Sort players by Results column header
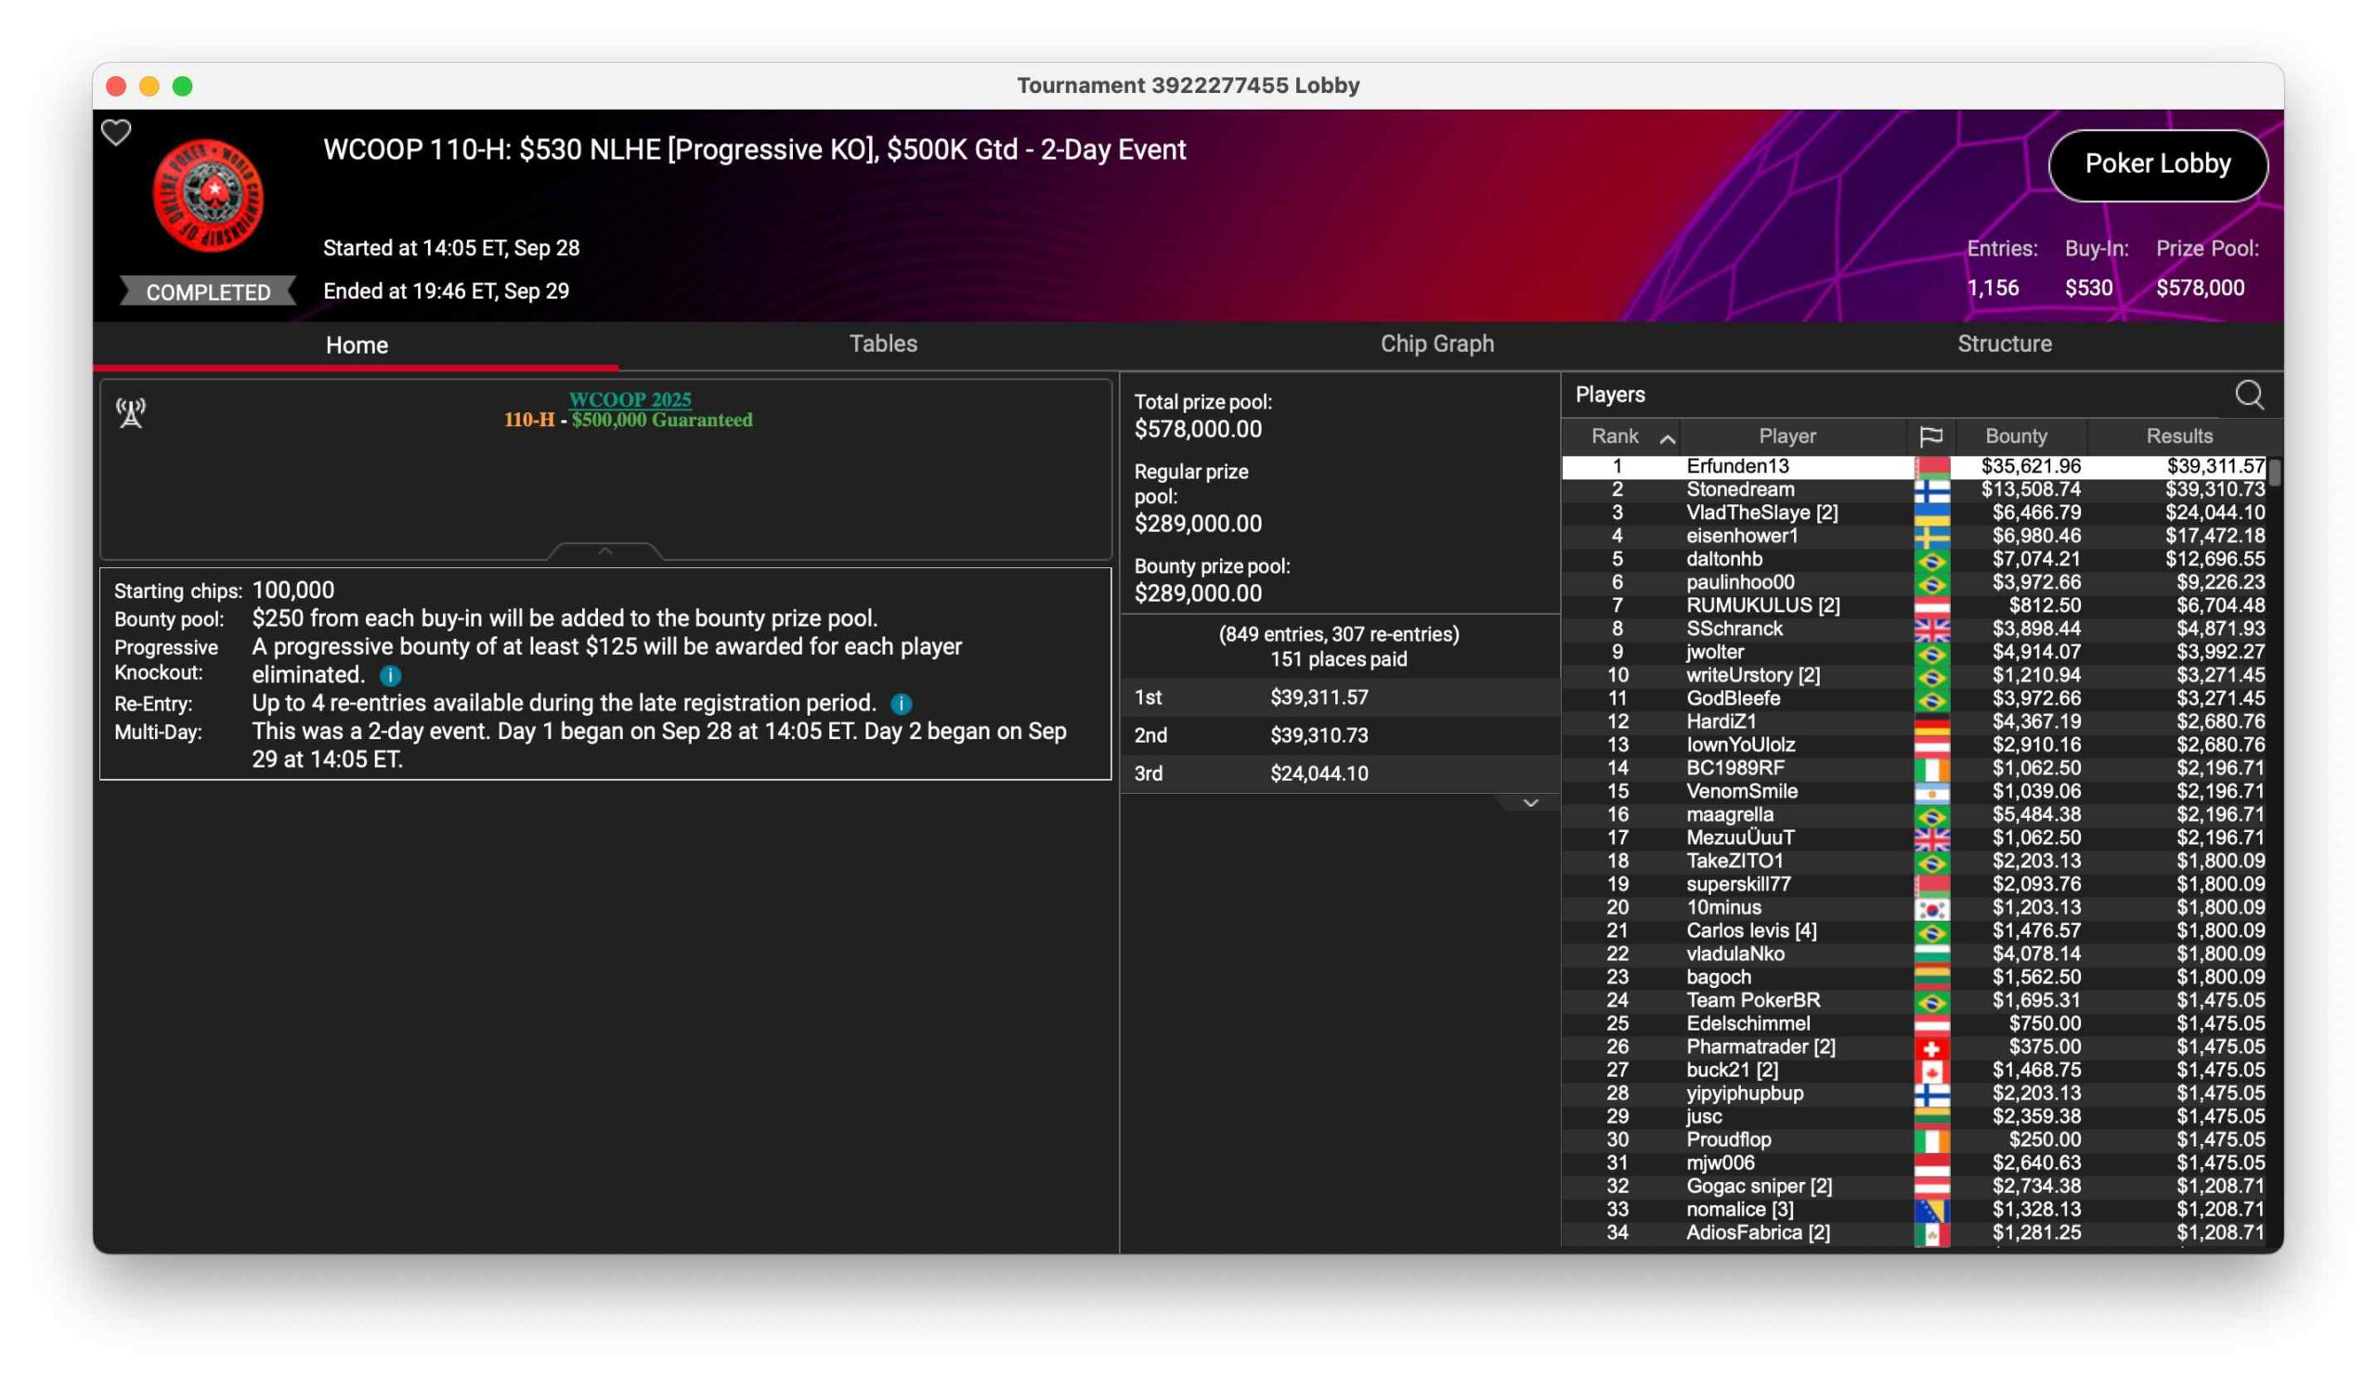This screenshot has width=2377, height=1377. [2178, 435]
